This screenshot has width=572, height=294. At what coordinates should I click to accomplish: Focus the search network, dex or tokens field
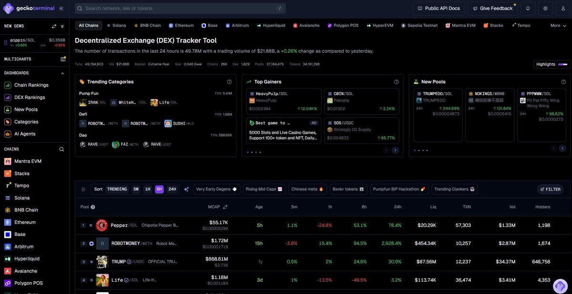[180, 8]
